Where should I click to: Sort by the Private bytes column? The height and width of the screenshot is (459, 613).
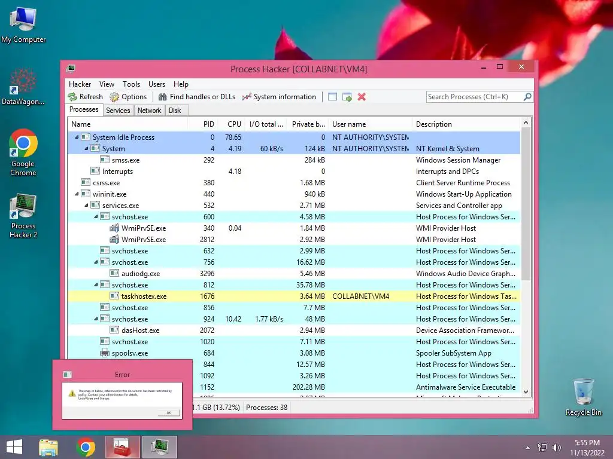click(308, 124)
